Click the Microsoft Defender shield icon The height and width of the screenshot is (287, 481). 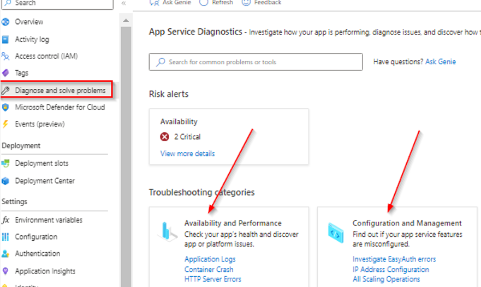[5, 107]
